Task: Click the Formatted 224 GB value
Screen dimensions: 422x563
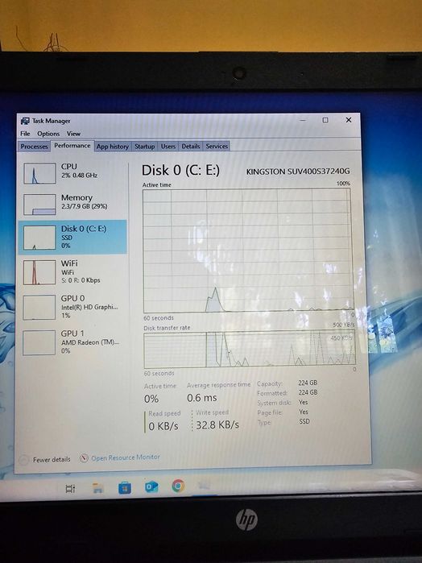Action: tap(308, 392)
